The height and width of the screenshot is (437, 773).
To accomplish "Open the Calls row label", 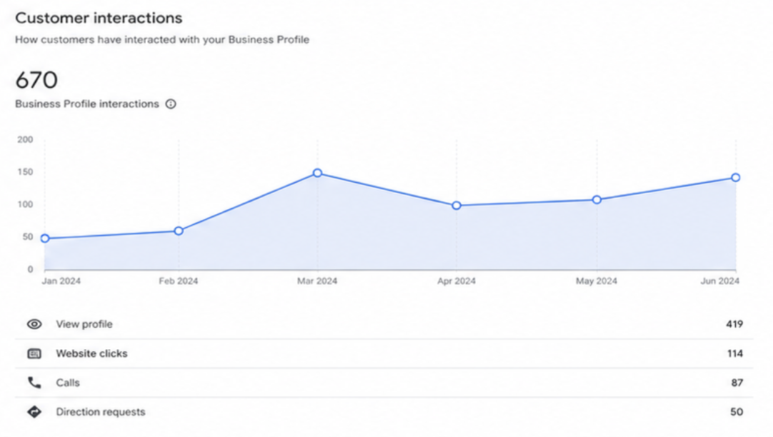I will point(68,383).
